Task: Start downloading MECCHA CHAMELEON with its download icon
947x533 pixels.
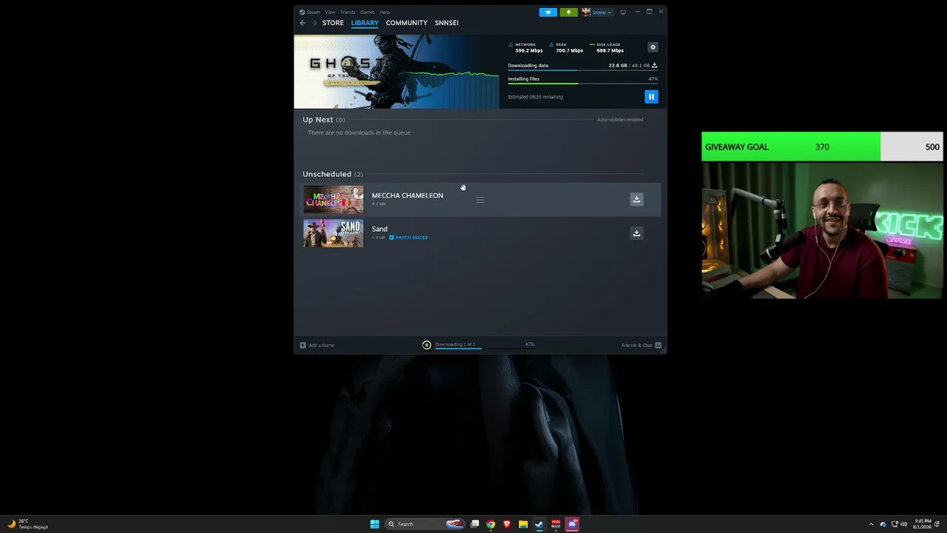Action: [636, 199]
